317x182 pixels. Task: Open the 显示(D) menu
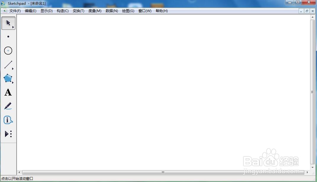(46, 11)
